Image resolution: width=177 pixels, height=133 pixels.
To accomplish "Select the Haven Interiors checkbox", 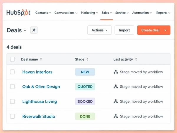I will tap(12, 72).
